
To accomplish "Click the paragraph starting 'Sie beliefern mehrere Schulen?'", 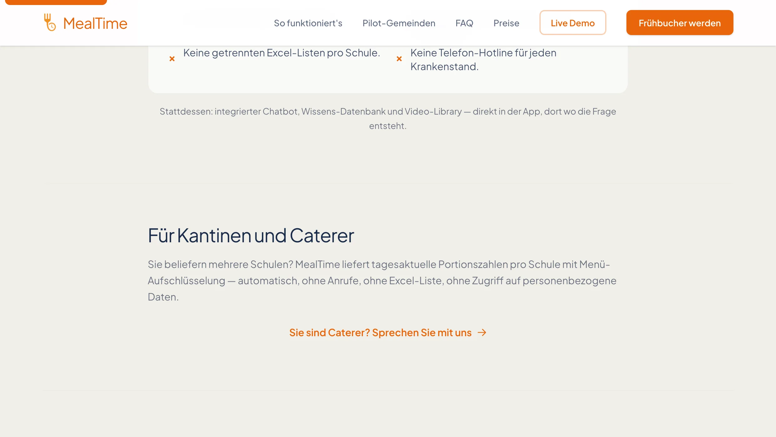I will [x=382, y=281].
